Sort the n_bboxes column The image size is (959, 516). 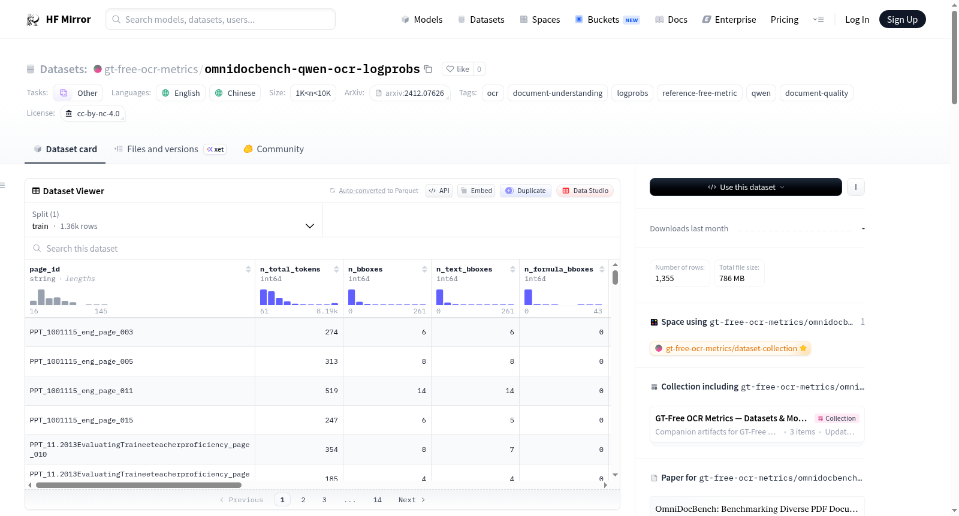click(x=424, y=269)
